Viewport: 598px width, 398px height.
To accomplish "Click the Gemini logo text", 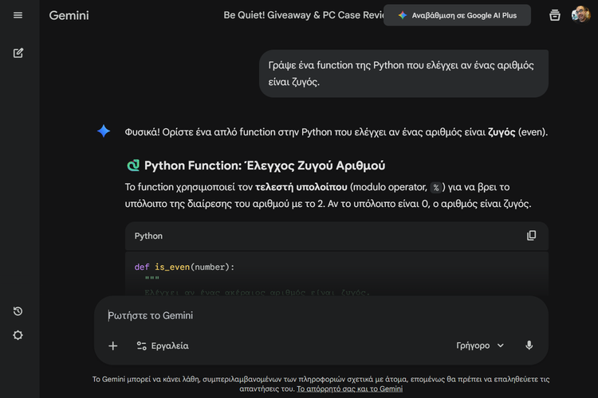I will pos(69,15).
